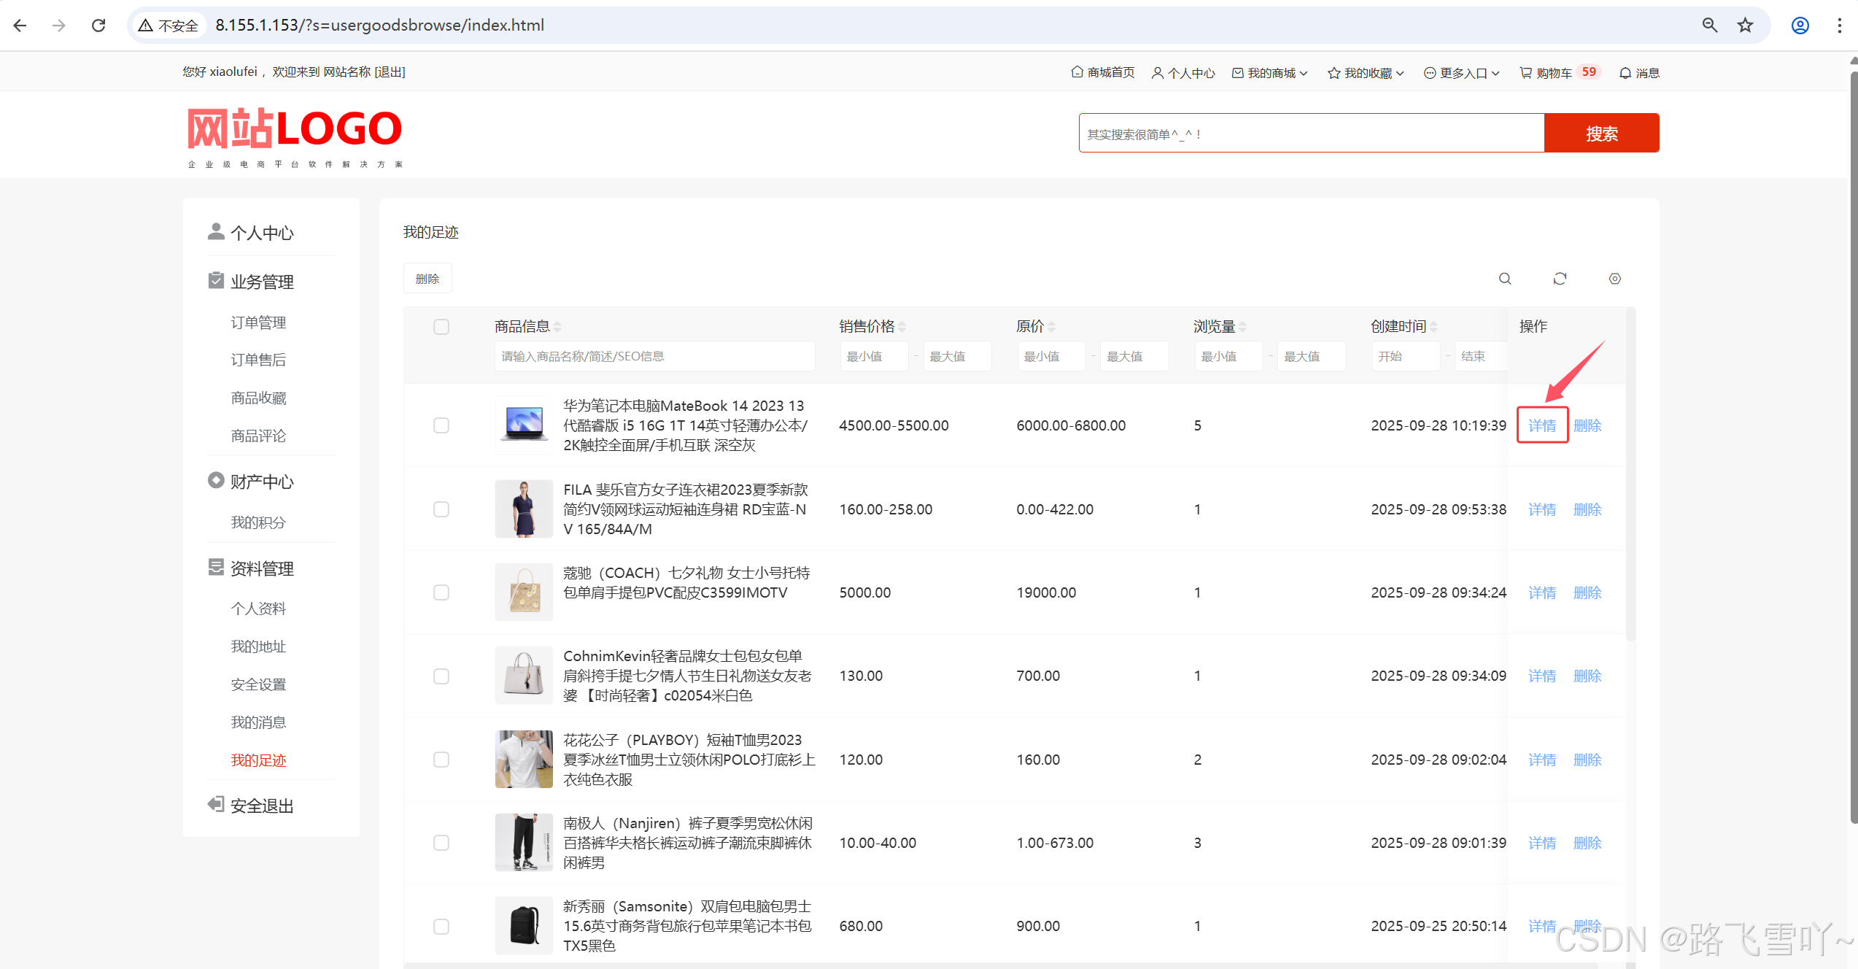Open the 更多入口 dropdown menu
This screenshot has width=1858, height=969.
click(1462, 72)
